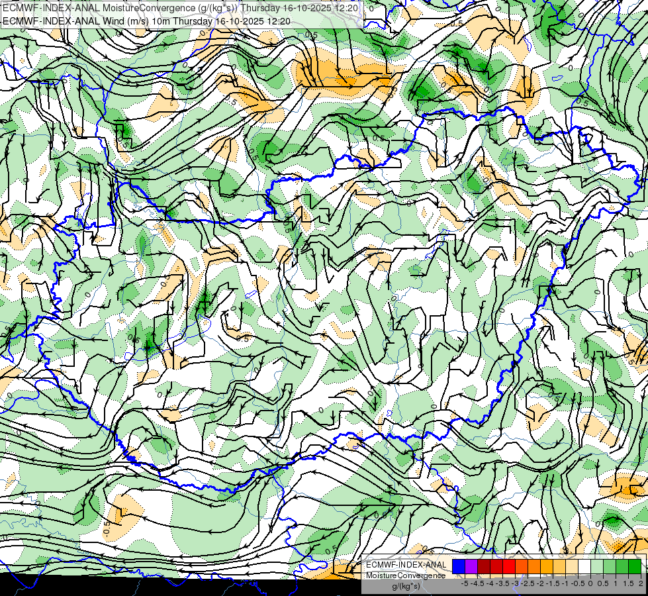The height and width of the screenshot is (596, 648).
Task: Select the pale peach -1 to -0.5 swatch
Action: 572,567
